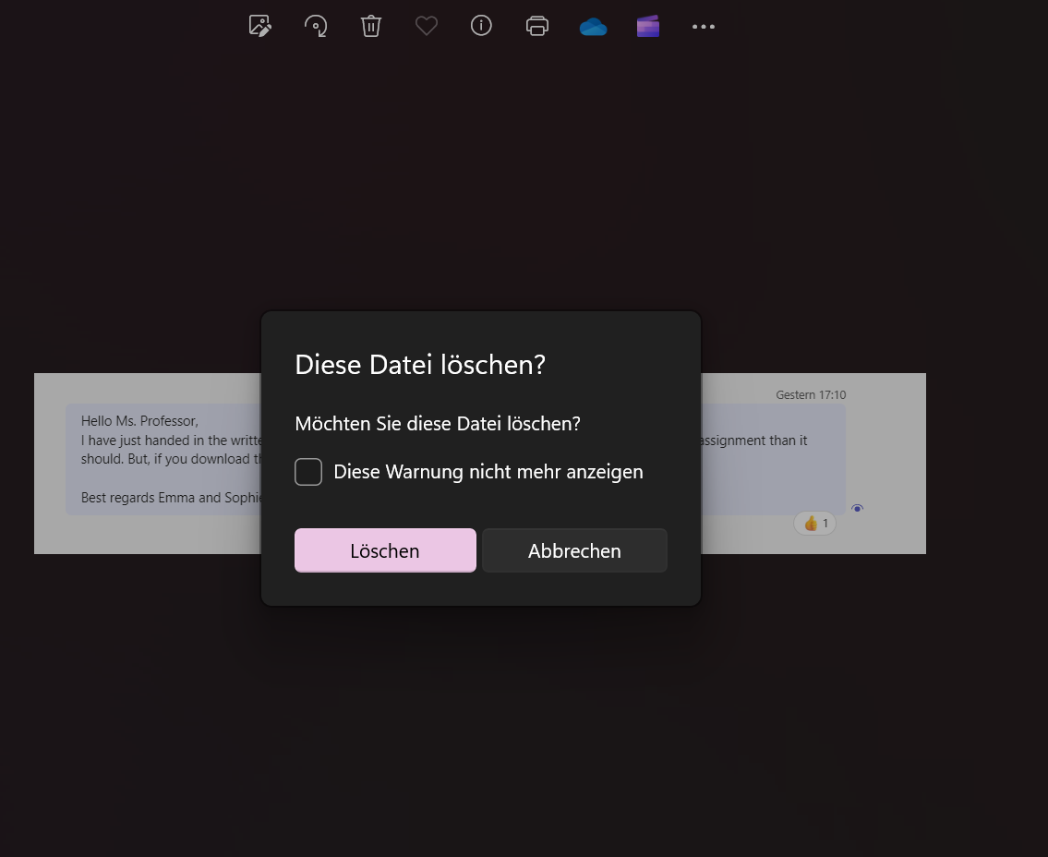Open the OneDrive cloud icon
The width and height of the screenshot is (1048, 857).
click(x=593, y=26)
